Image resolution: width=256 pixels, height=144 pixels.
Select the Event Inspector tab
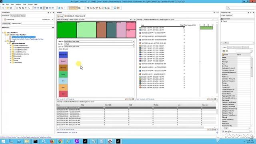click(x=226, y=16)
